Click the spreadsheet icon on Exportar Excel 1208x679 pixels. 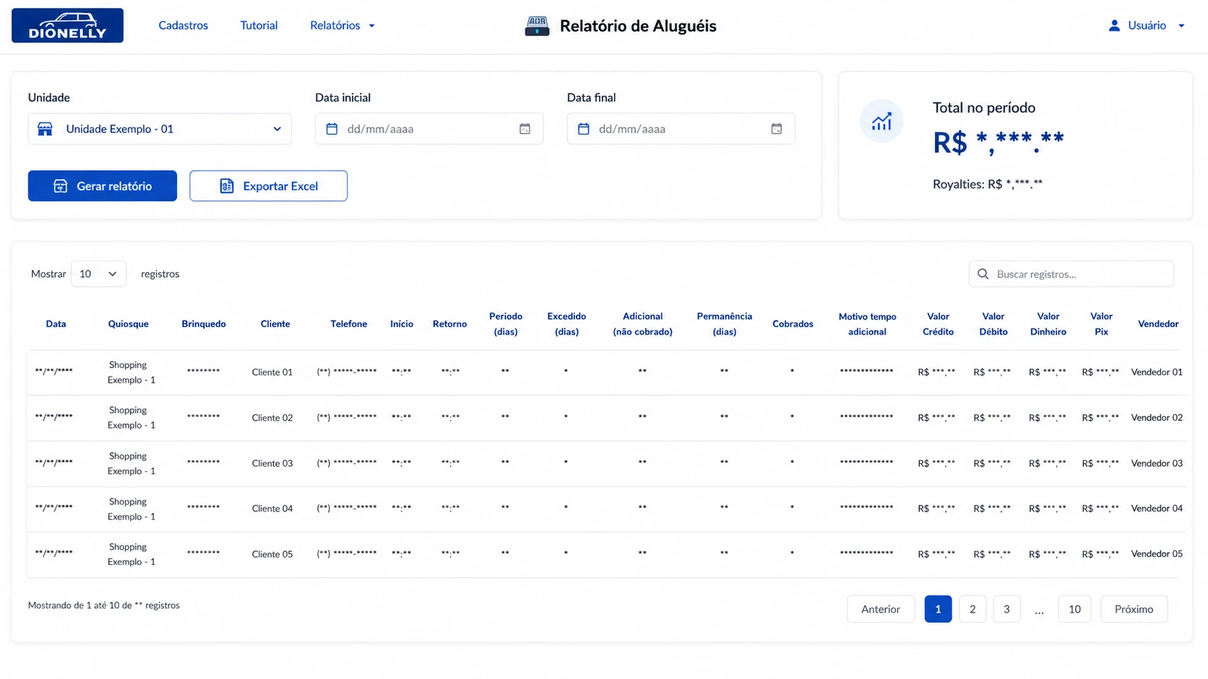pos(226,186)
